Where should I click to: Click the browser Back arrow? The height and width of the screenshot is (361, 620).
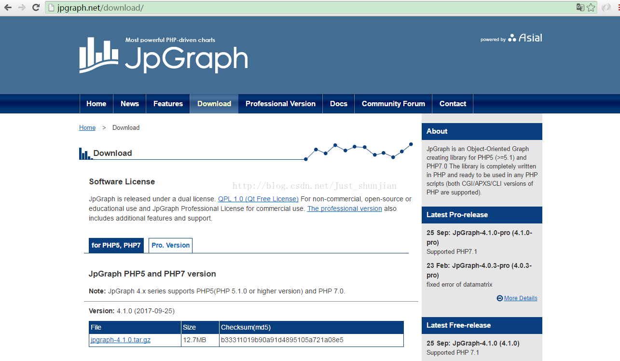click(8, 8)
